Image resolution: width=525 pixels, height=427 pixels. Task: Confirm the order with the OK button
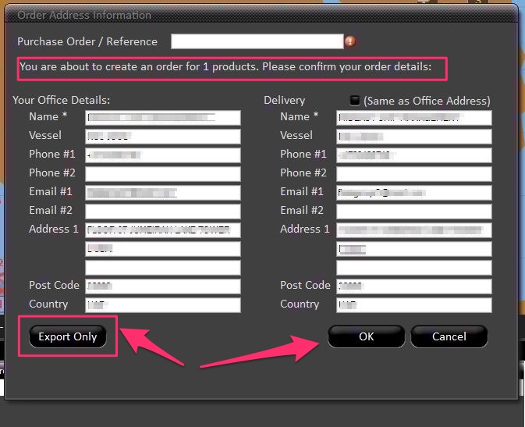[366, 336]
